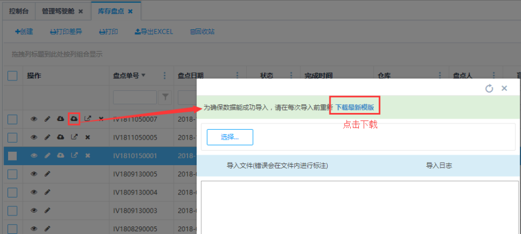Edit record IV1811050005 with pencil icon
Viewport: 521px width, 234px height.
[x=47, y=137]
